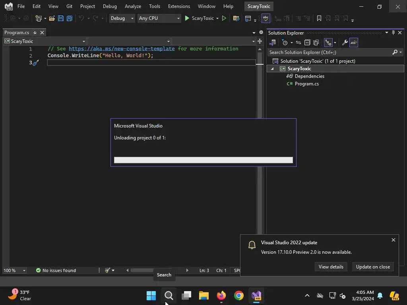407x305 pixels.
Task: Click the New Project toolbar icon
Action: (x=39, y=18)
